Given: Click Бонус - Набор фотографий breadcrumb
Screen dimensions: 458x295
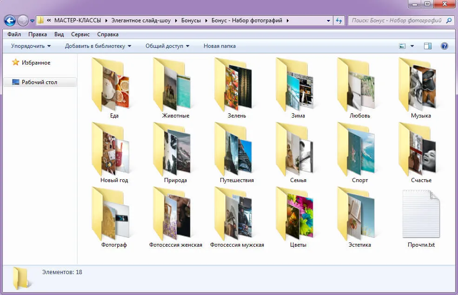Looking at the screenshot, I should [x=247, y=21].
